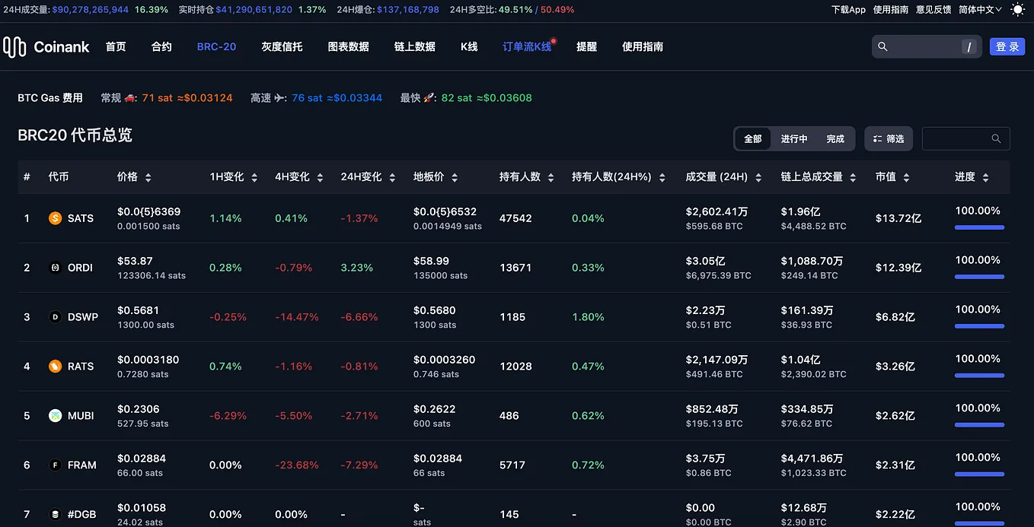Click the DSWP coin icon
Image resolution: width=1034 pixels, height=527 pixels.
pos(55,317)
